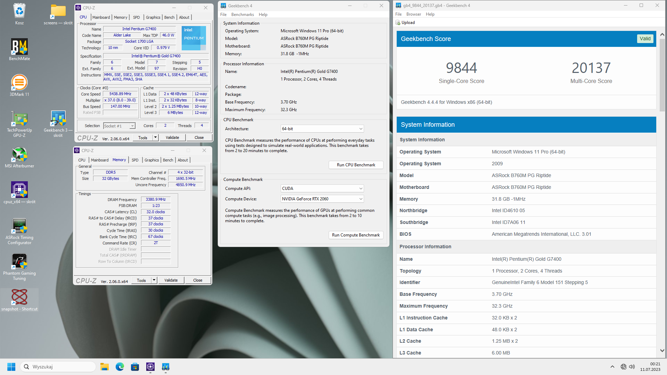Viewport: 667px width, 375px height.
Task: Open Microsoft Edge from taskbar
Action: (120, 367)
